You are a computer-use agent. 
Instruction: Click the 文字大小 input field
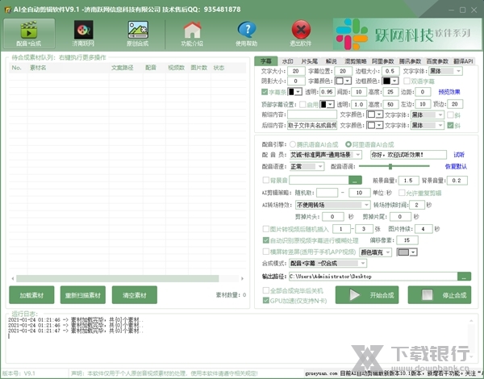(x=296, y=71)
